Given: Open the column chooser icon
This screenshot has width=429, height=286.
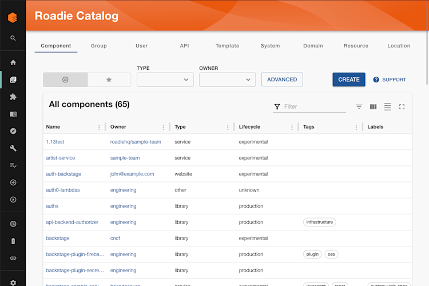Looking at the screenshot, I should click(x=373, y=107).
